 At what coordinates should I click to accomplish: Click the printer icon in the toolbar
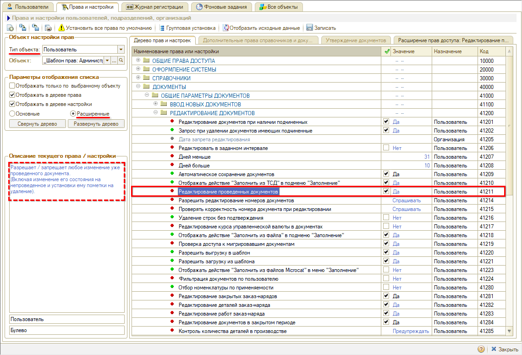pos(48,28)
